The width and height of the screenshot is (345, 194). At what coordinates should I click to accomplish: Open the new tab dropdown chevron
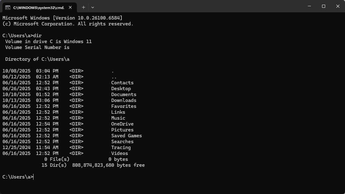click(x=92, y=7)
